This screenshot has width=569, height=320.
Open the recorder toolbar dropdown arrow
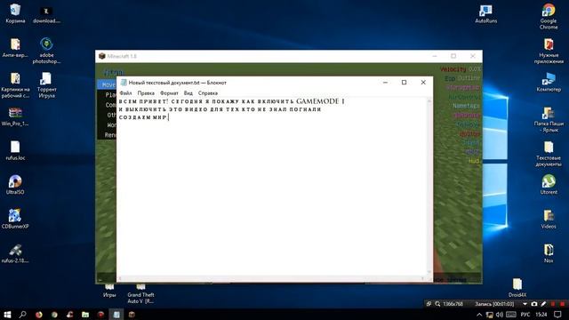525,304
